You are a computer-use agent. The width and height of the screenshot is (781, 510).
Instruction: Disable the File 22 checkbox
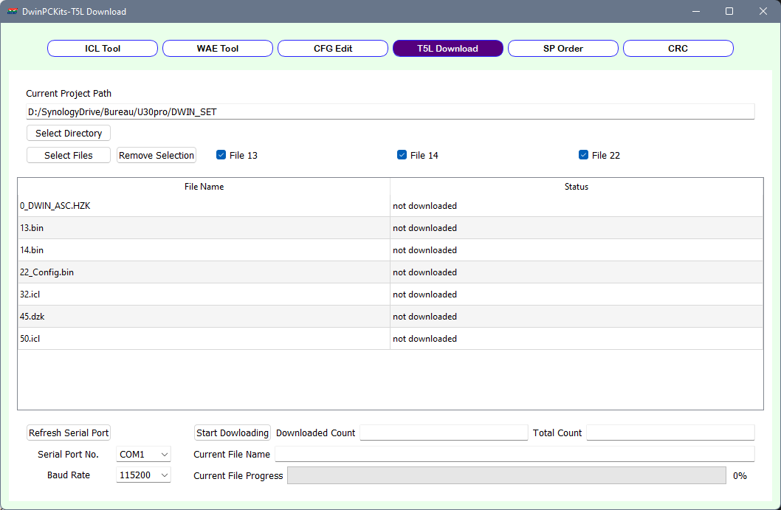coord(583,155)
